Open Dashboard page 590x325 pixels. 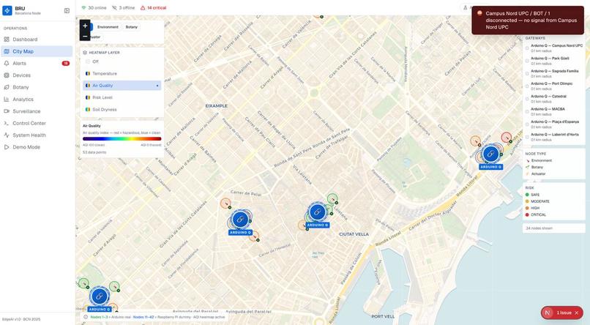(37, 40)
